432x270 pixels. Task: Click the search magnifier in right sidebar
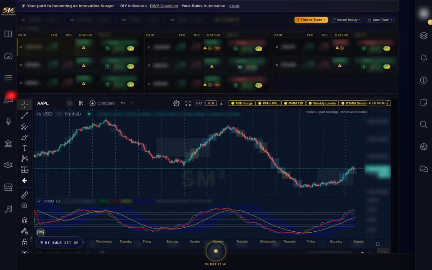click(423, 124)
